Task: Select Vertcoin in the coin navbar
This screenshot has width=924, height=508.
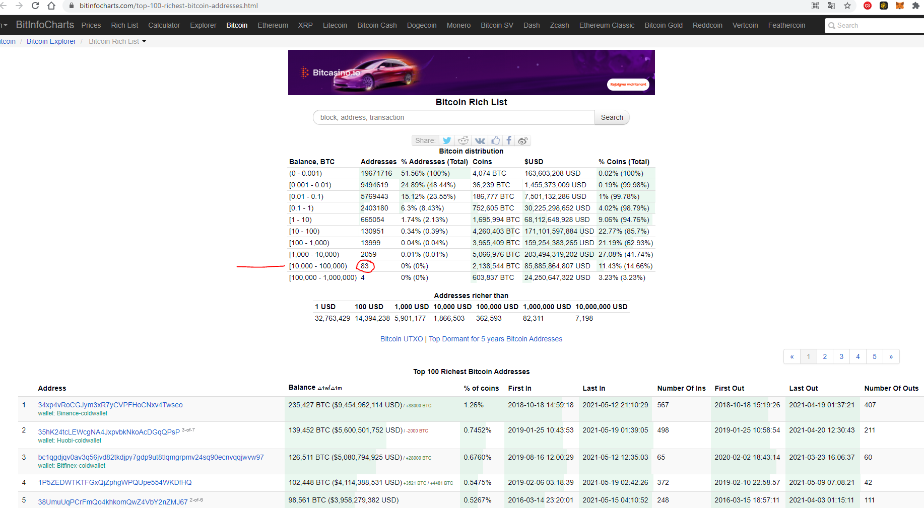Action: (x=745, y=25)
